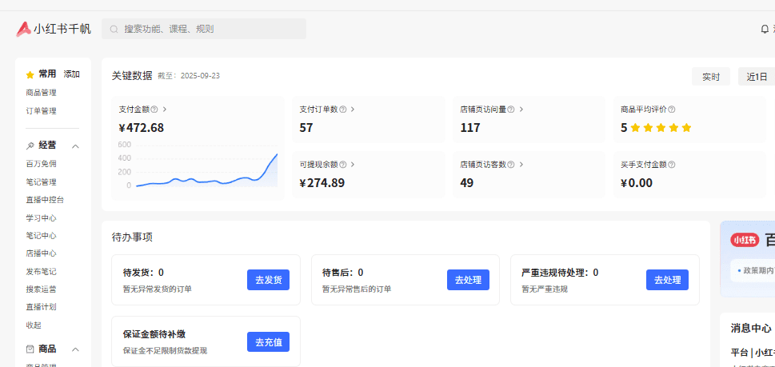Expand the arrow beside 店铺页访客数

click(x=521, y=165)
